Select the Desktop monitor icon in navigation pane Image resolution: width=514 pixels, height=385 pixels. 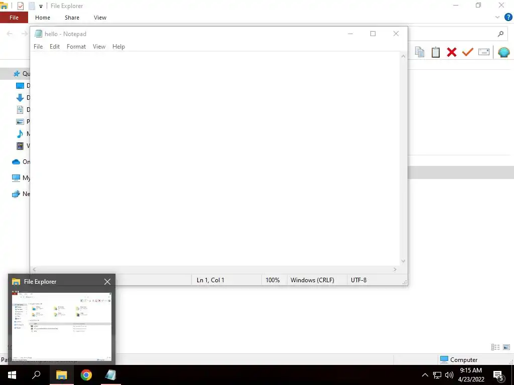point(20,86)
